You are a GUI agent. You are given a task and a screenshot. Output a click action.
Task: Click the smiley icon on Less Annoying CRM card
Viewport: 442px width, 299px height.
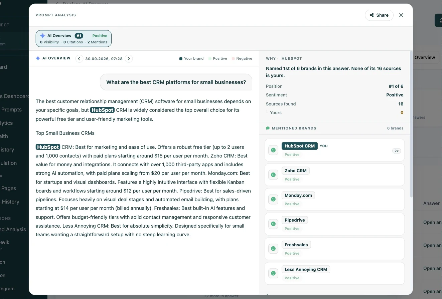[273, 273]
